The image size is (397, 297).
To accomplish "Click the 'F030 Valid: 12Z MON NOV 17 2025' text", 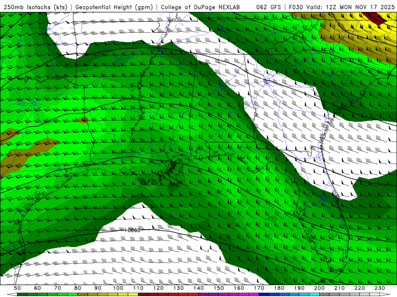I will (341, 7).
